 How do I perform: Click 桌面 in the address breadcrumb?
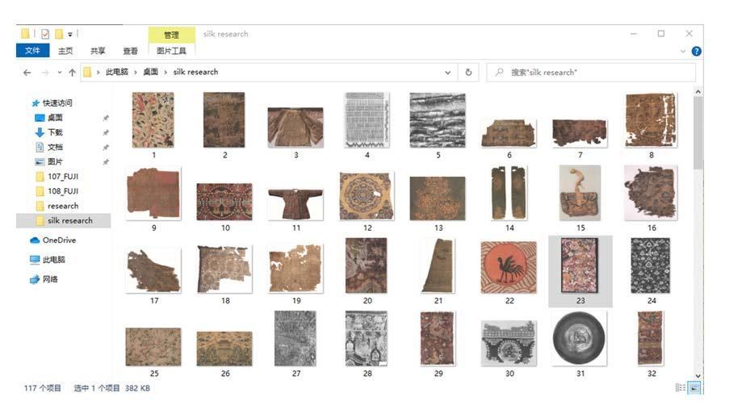tap(151, 72)
